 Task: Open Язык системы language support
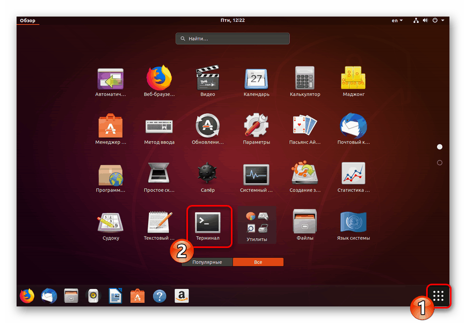point(353,226)
